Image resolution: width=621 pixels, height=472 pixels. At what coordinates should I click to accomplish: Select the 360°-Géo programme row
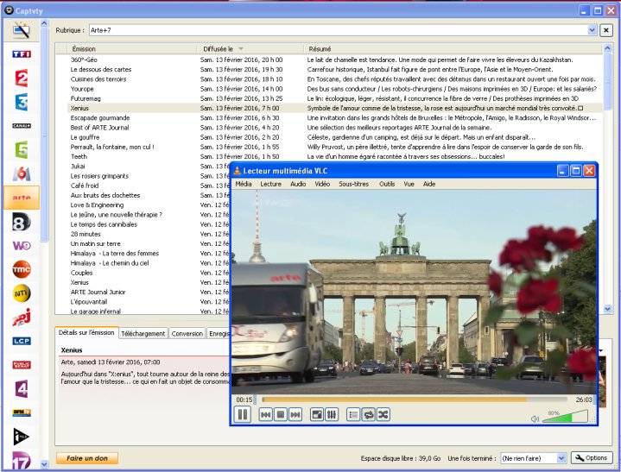[335, 60]
